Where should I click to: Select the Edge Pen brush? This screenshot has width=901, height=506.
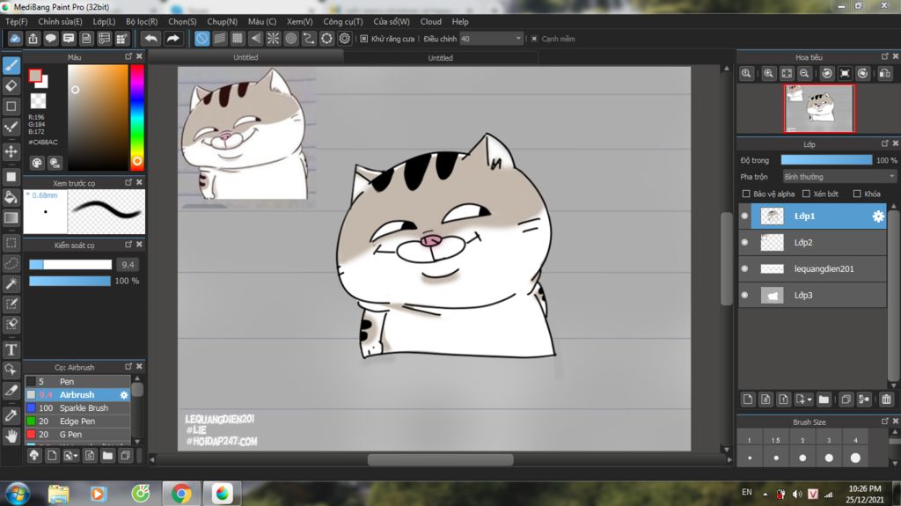(x=77, y=421)
